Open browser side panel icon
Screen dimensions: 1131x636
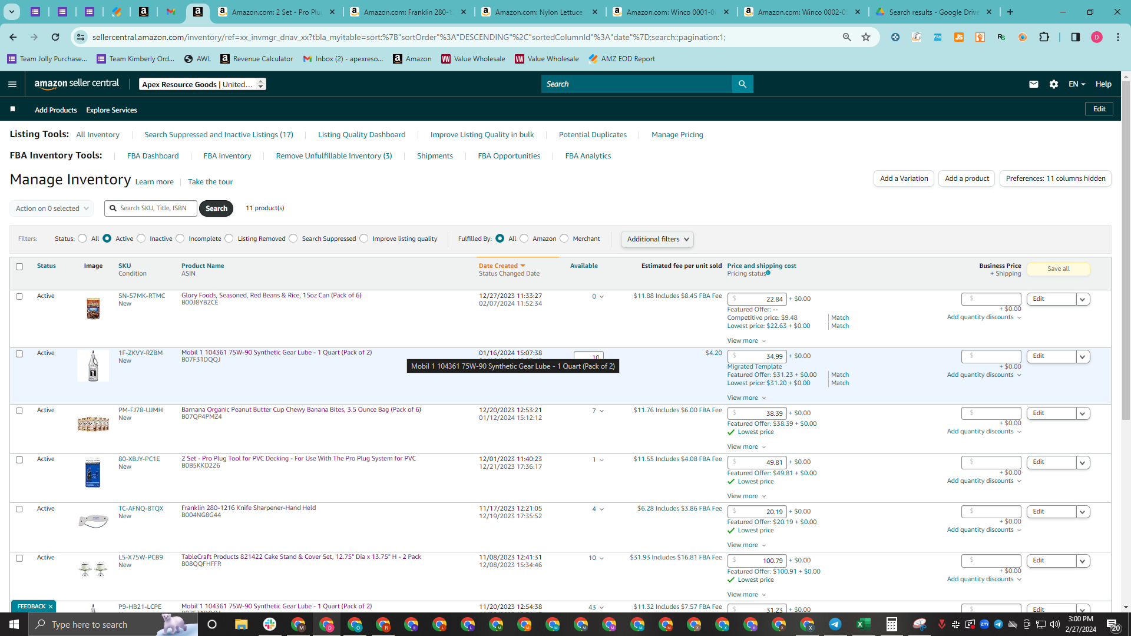click(x=1076, y=37)
